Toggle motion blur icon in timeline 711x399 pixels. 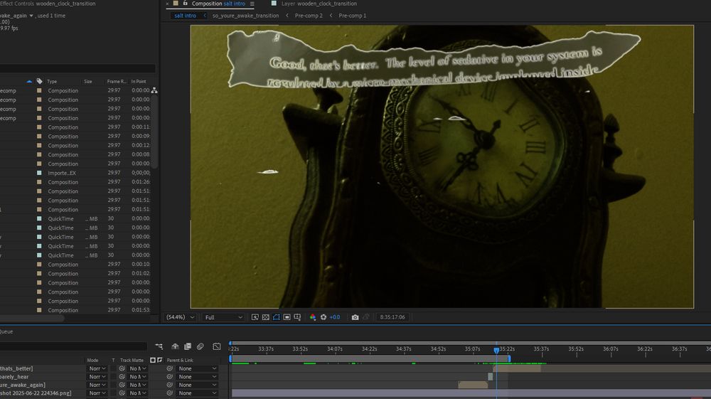201,346
